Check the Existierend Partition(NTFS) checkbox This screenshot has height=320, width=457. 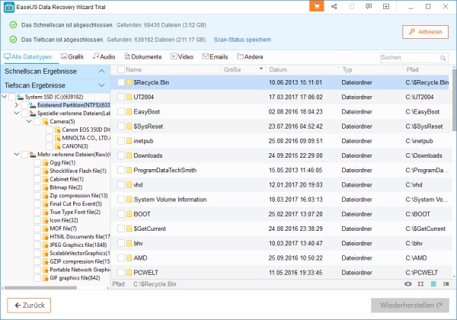click(24, 105)
